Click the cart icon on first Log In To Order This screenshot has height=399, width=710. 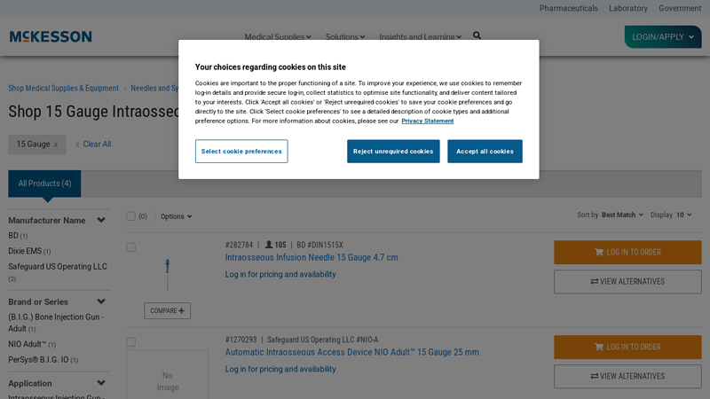click(x=599, y=253)
